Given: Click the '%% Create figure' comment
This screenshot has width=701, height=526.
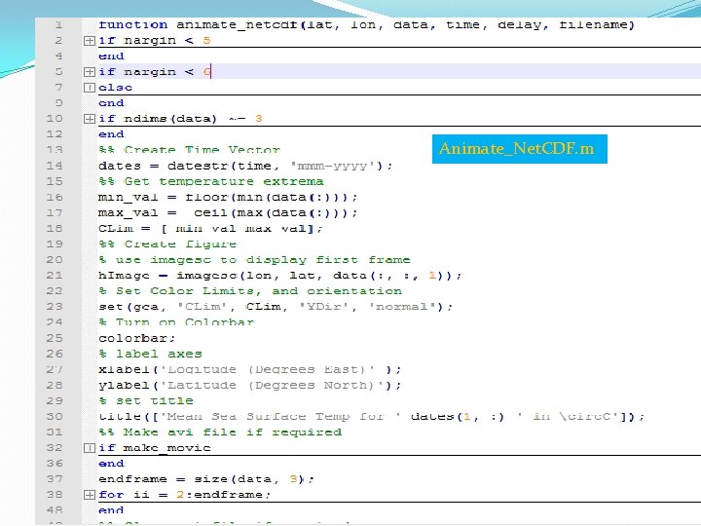Looking at the screenshot, I should (167, 244).
